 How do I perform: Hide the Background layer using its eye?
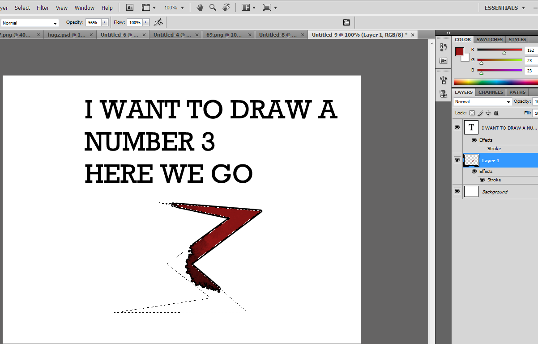tap(457, 191)
